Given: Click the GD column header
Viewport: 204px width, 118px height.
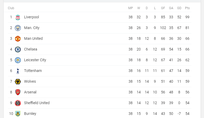Looking at the screenshot, I should click(179, 8).
